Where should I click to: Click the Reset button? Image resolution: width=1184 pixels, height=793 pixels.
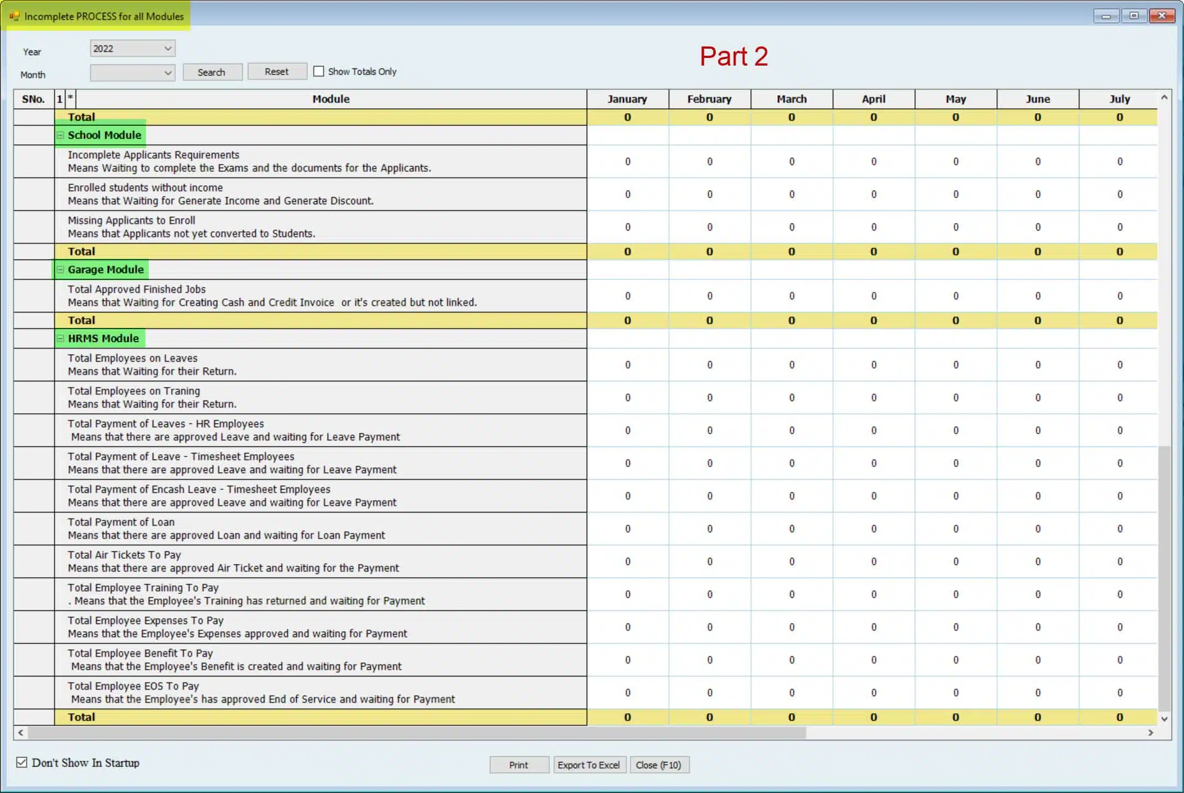coord(277,72)
